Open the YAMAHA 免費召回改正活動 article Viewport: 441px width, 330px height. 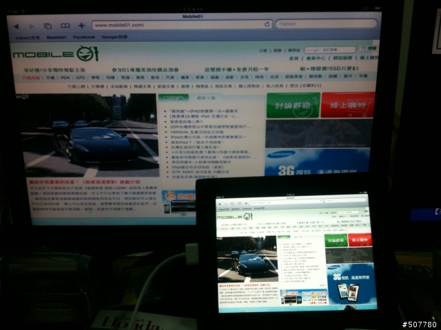pyautogui.click(x=196, y=132)
